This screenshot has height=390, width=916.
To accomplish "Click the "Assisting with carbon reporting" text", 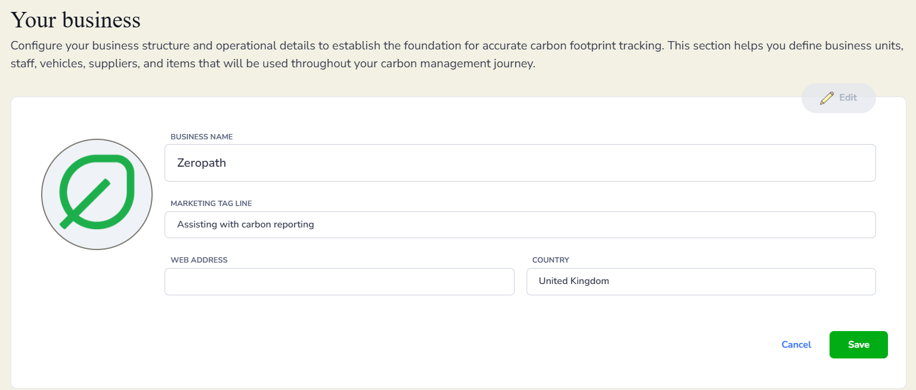I will (245, 224).
